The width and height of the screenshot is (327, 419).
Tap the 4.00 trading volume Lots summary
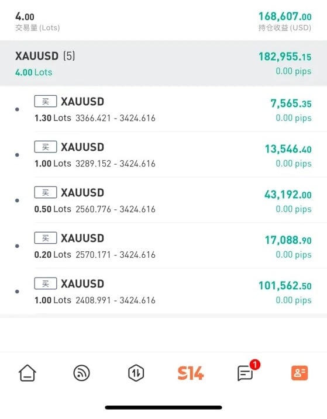pyautogui.click(x=25, y=16)
